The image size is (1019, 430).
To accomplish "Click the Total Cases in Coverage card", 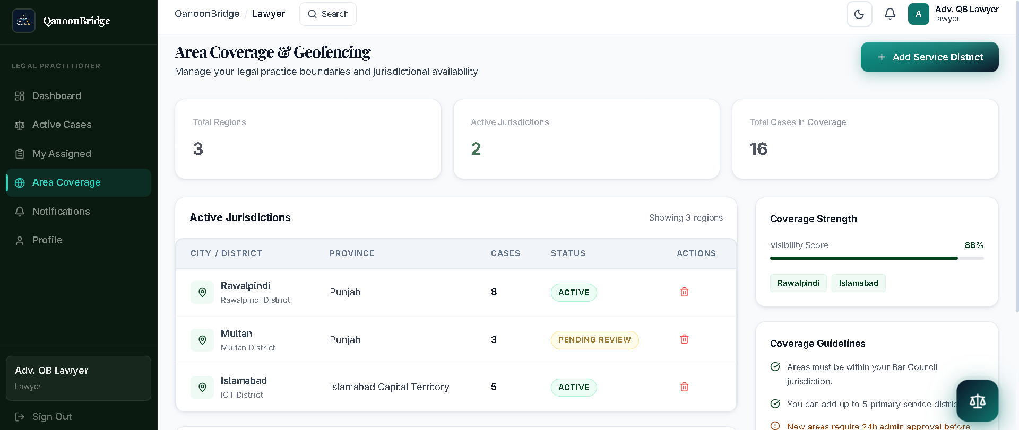I will pos(865,139).
